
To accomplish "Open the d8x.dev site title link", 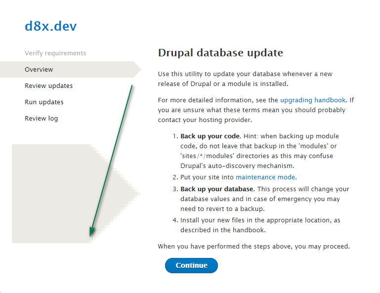I will pos(51,26).
